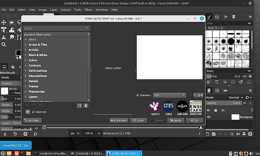Expand the Colors filter category
260x156 pixels.
click(25, 60)
